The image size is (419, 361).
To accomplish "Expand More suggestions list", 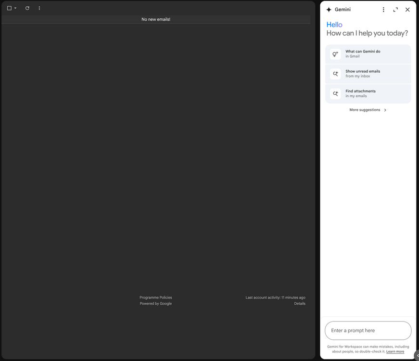I will pyautogui.click(x=368, y=110).
